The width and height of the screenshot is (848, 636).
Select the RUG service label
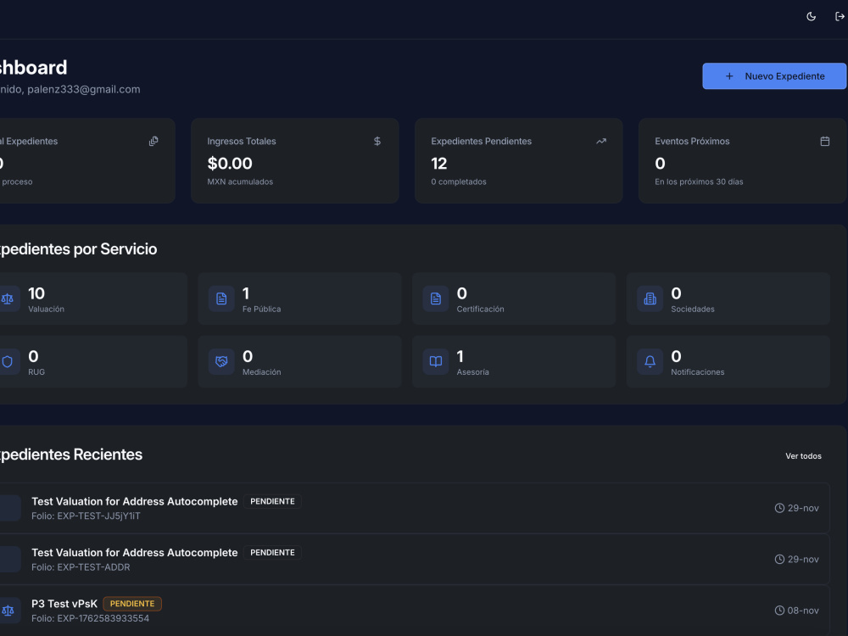coord(36,372)
